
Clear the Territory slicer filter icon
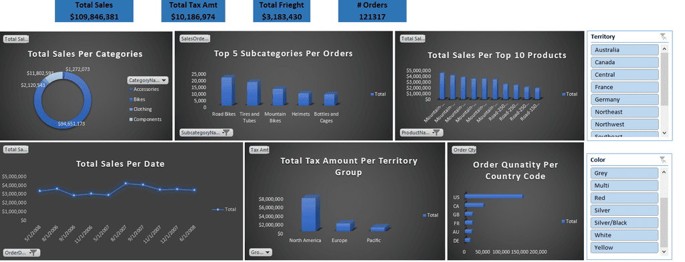tap(663, 37)
